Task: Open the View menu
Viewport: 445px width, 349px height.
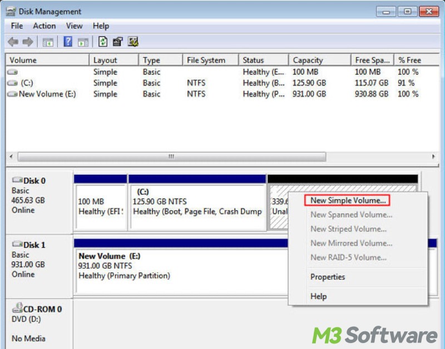Action: 74,26
